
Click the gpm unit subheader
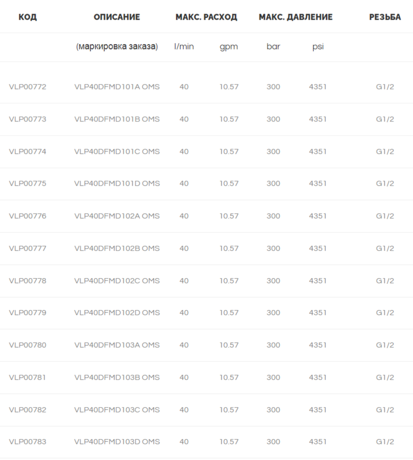point(229,47)
